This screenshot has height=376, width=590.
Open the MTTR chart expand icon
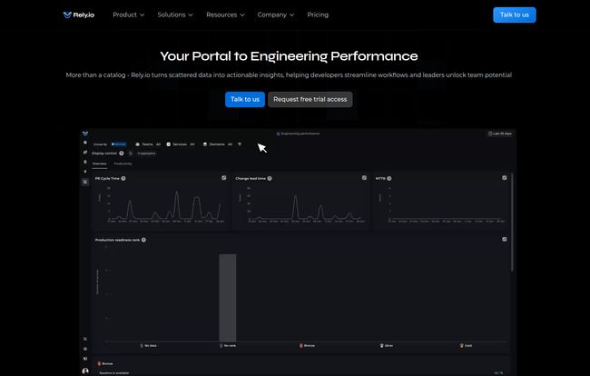point(504,178)
